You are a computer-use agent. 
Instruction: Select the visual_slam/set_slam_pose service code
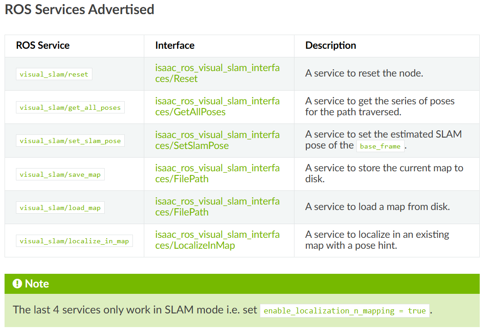coord(70,141)
